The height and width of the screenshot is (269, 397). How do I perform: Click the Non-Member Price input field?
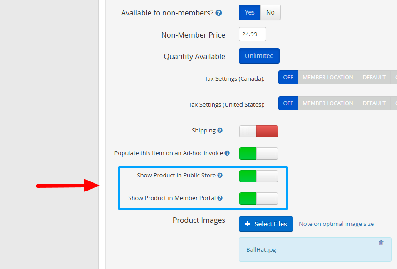[252, 34]
